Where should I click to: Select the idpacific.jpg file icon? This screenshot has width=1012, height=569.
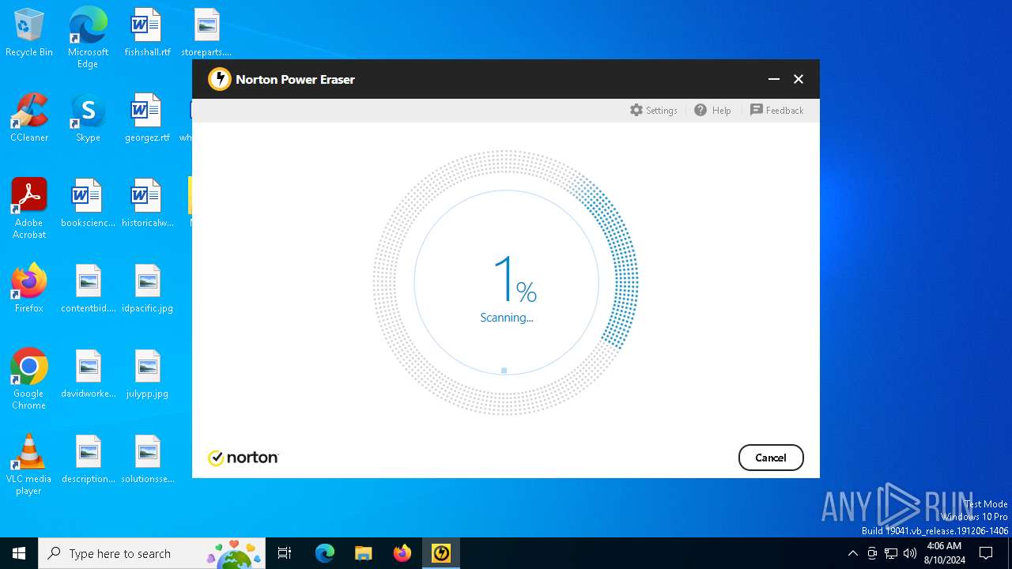click(147, 288)
